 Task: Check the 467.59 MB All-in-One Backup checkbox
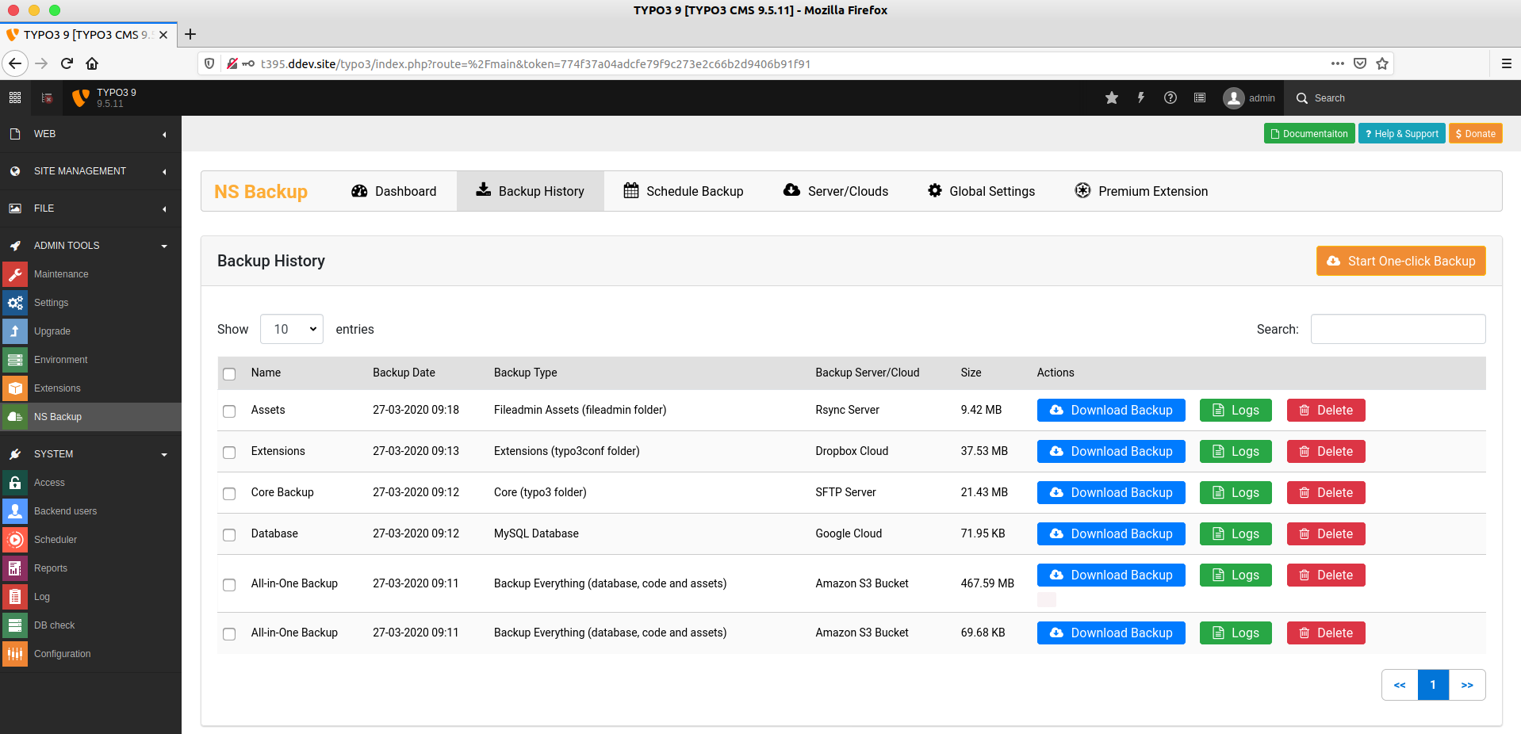click(x=229, y=584)
